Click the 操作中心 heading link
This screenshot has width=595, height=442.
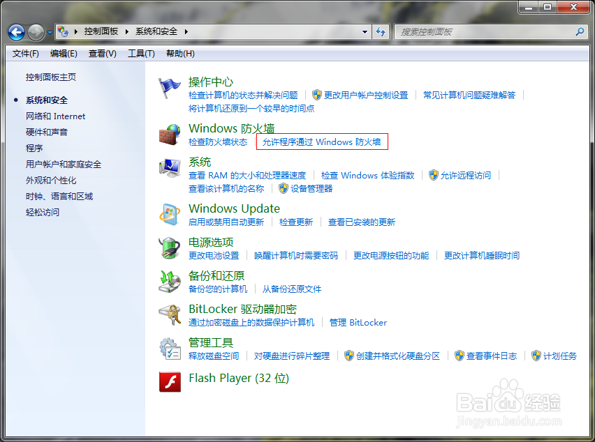coord(211,82)
